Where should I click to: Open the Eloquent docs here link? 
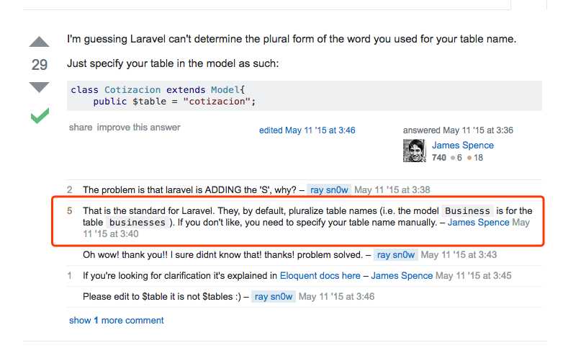coord(320,276)
